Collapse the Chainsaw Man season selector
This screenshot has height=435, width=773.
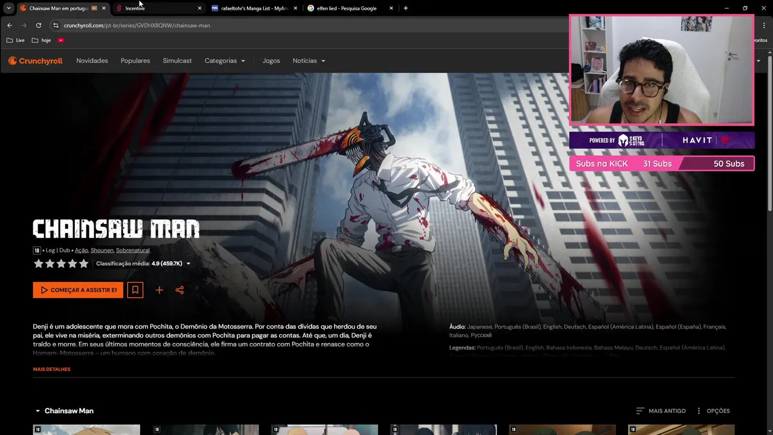pyautogui.click(x=63, y=411)
